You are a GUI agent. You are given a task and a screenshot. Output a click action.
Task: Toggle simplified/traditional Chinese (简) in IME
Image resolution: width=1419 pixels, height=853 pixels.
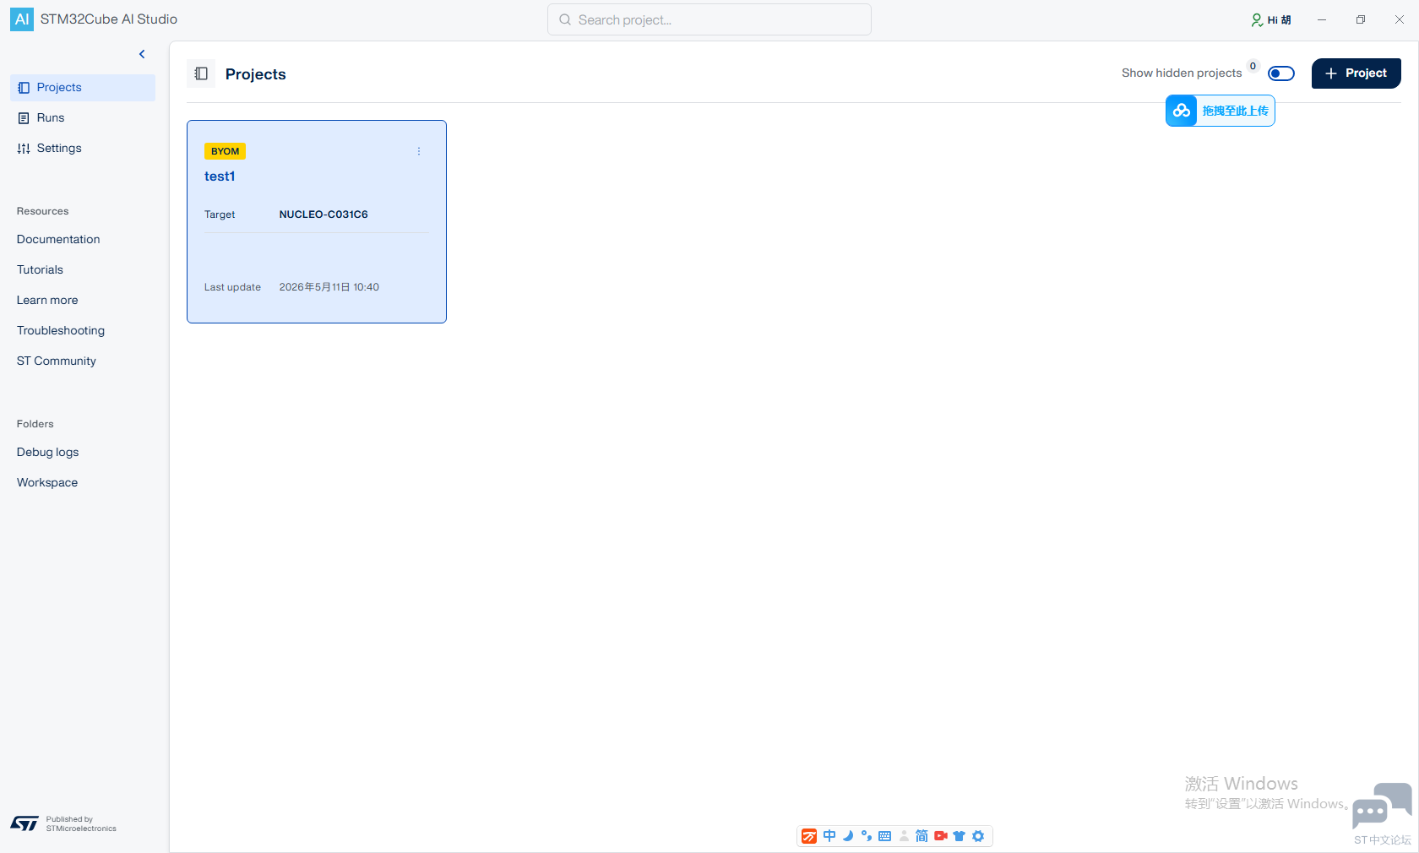click(922, 836)
